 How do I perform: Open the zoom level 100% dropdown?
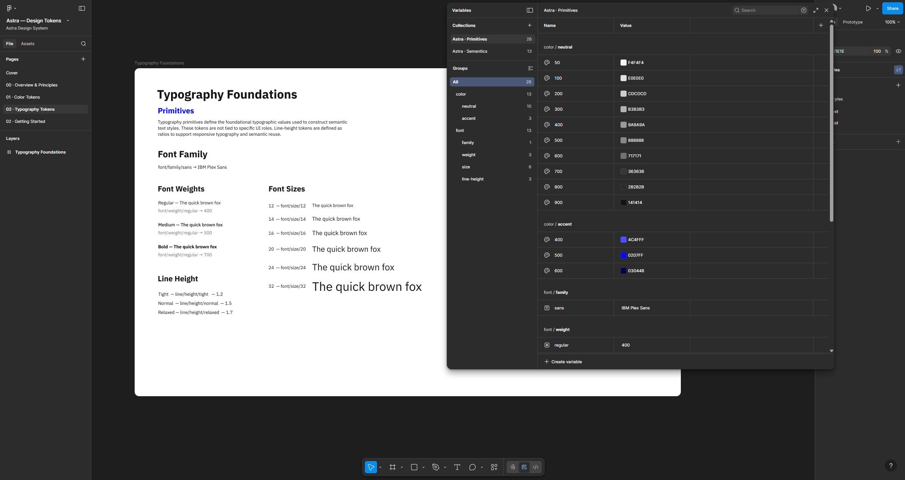[892, 22]
